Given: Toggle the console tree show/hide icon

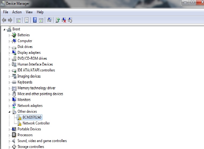Looking at the screenshot, I should click(x=18, y=20).
